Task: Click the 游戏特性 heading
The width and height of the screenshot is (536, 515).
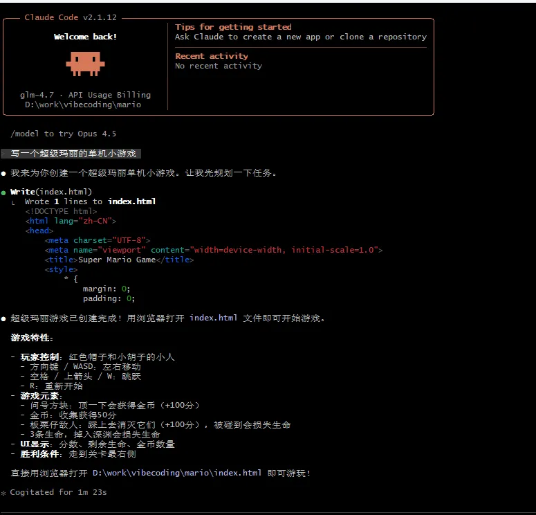Action: coord(32,338)
